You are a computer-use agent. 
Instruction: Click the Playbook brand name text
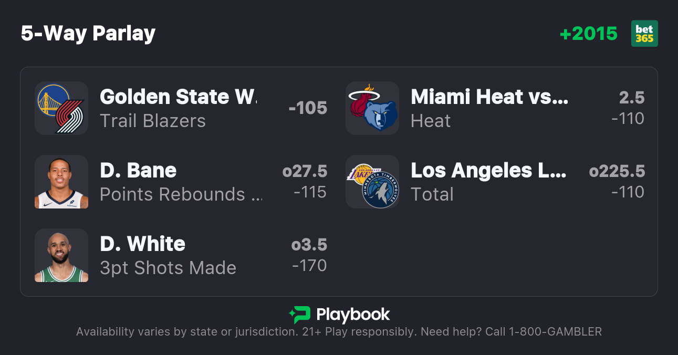coord(353,315)
